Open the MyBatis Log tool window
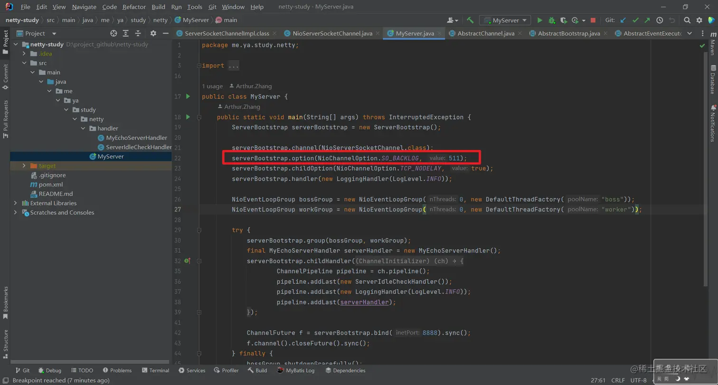This screenshot has width=718, height=385. [296, 370]
